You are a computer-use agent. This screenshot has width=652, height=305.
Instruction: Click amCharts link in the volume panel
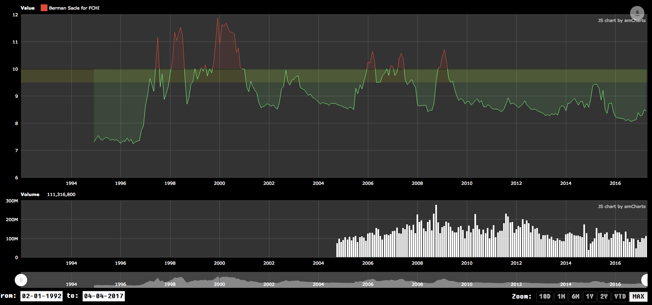coord(622,206)
